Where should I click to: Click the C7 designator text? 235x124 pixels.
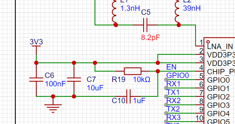coord(91,80)
